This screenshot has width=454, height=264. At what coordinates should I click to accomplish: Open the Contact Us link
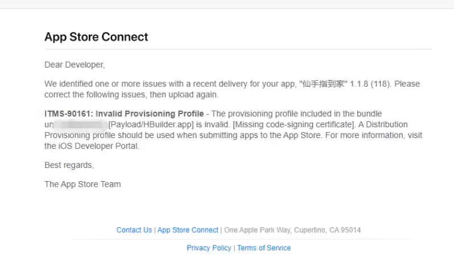(134, 230)
